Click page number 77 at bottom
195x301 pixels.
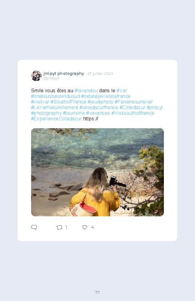(97, 292)
